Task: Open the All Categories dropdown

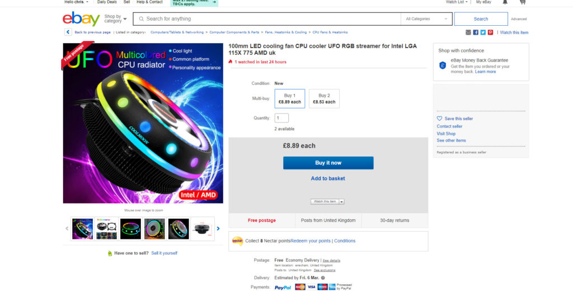Action: tap(426, 19)
